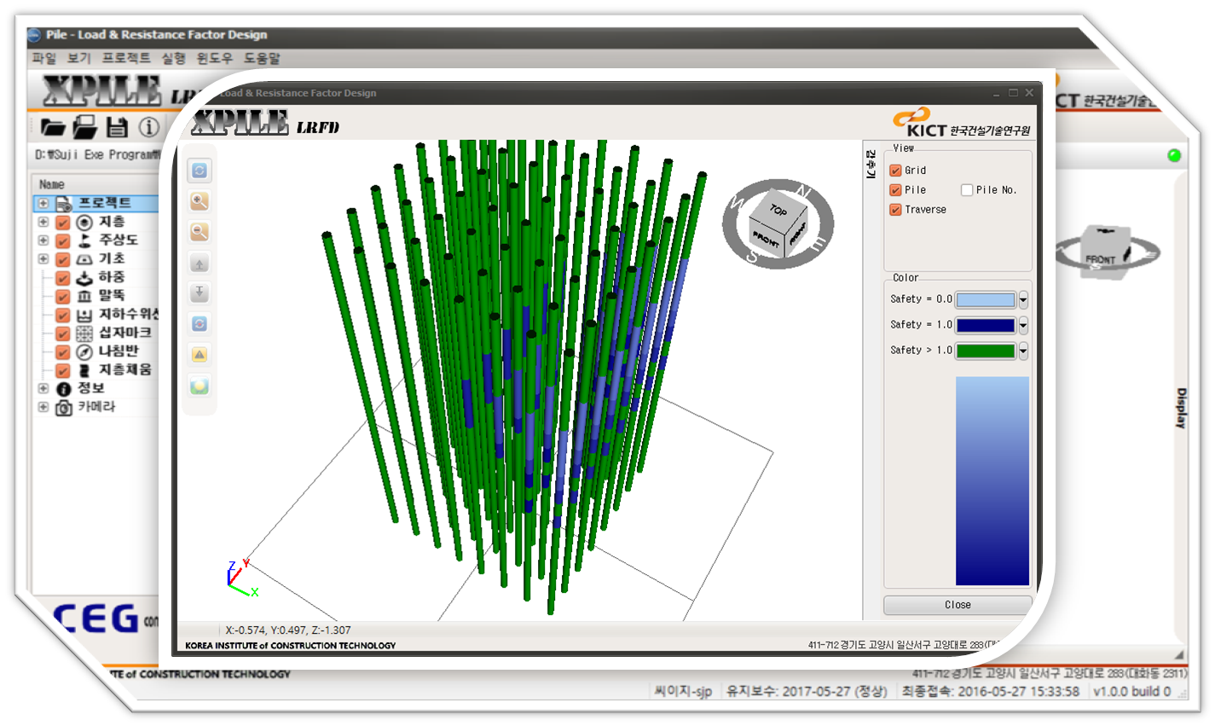Viewport: 1215px width, 726px height.
Task: Click the 주상도 flag icon in tree
Action: coord(84,241)
